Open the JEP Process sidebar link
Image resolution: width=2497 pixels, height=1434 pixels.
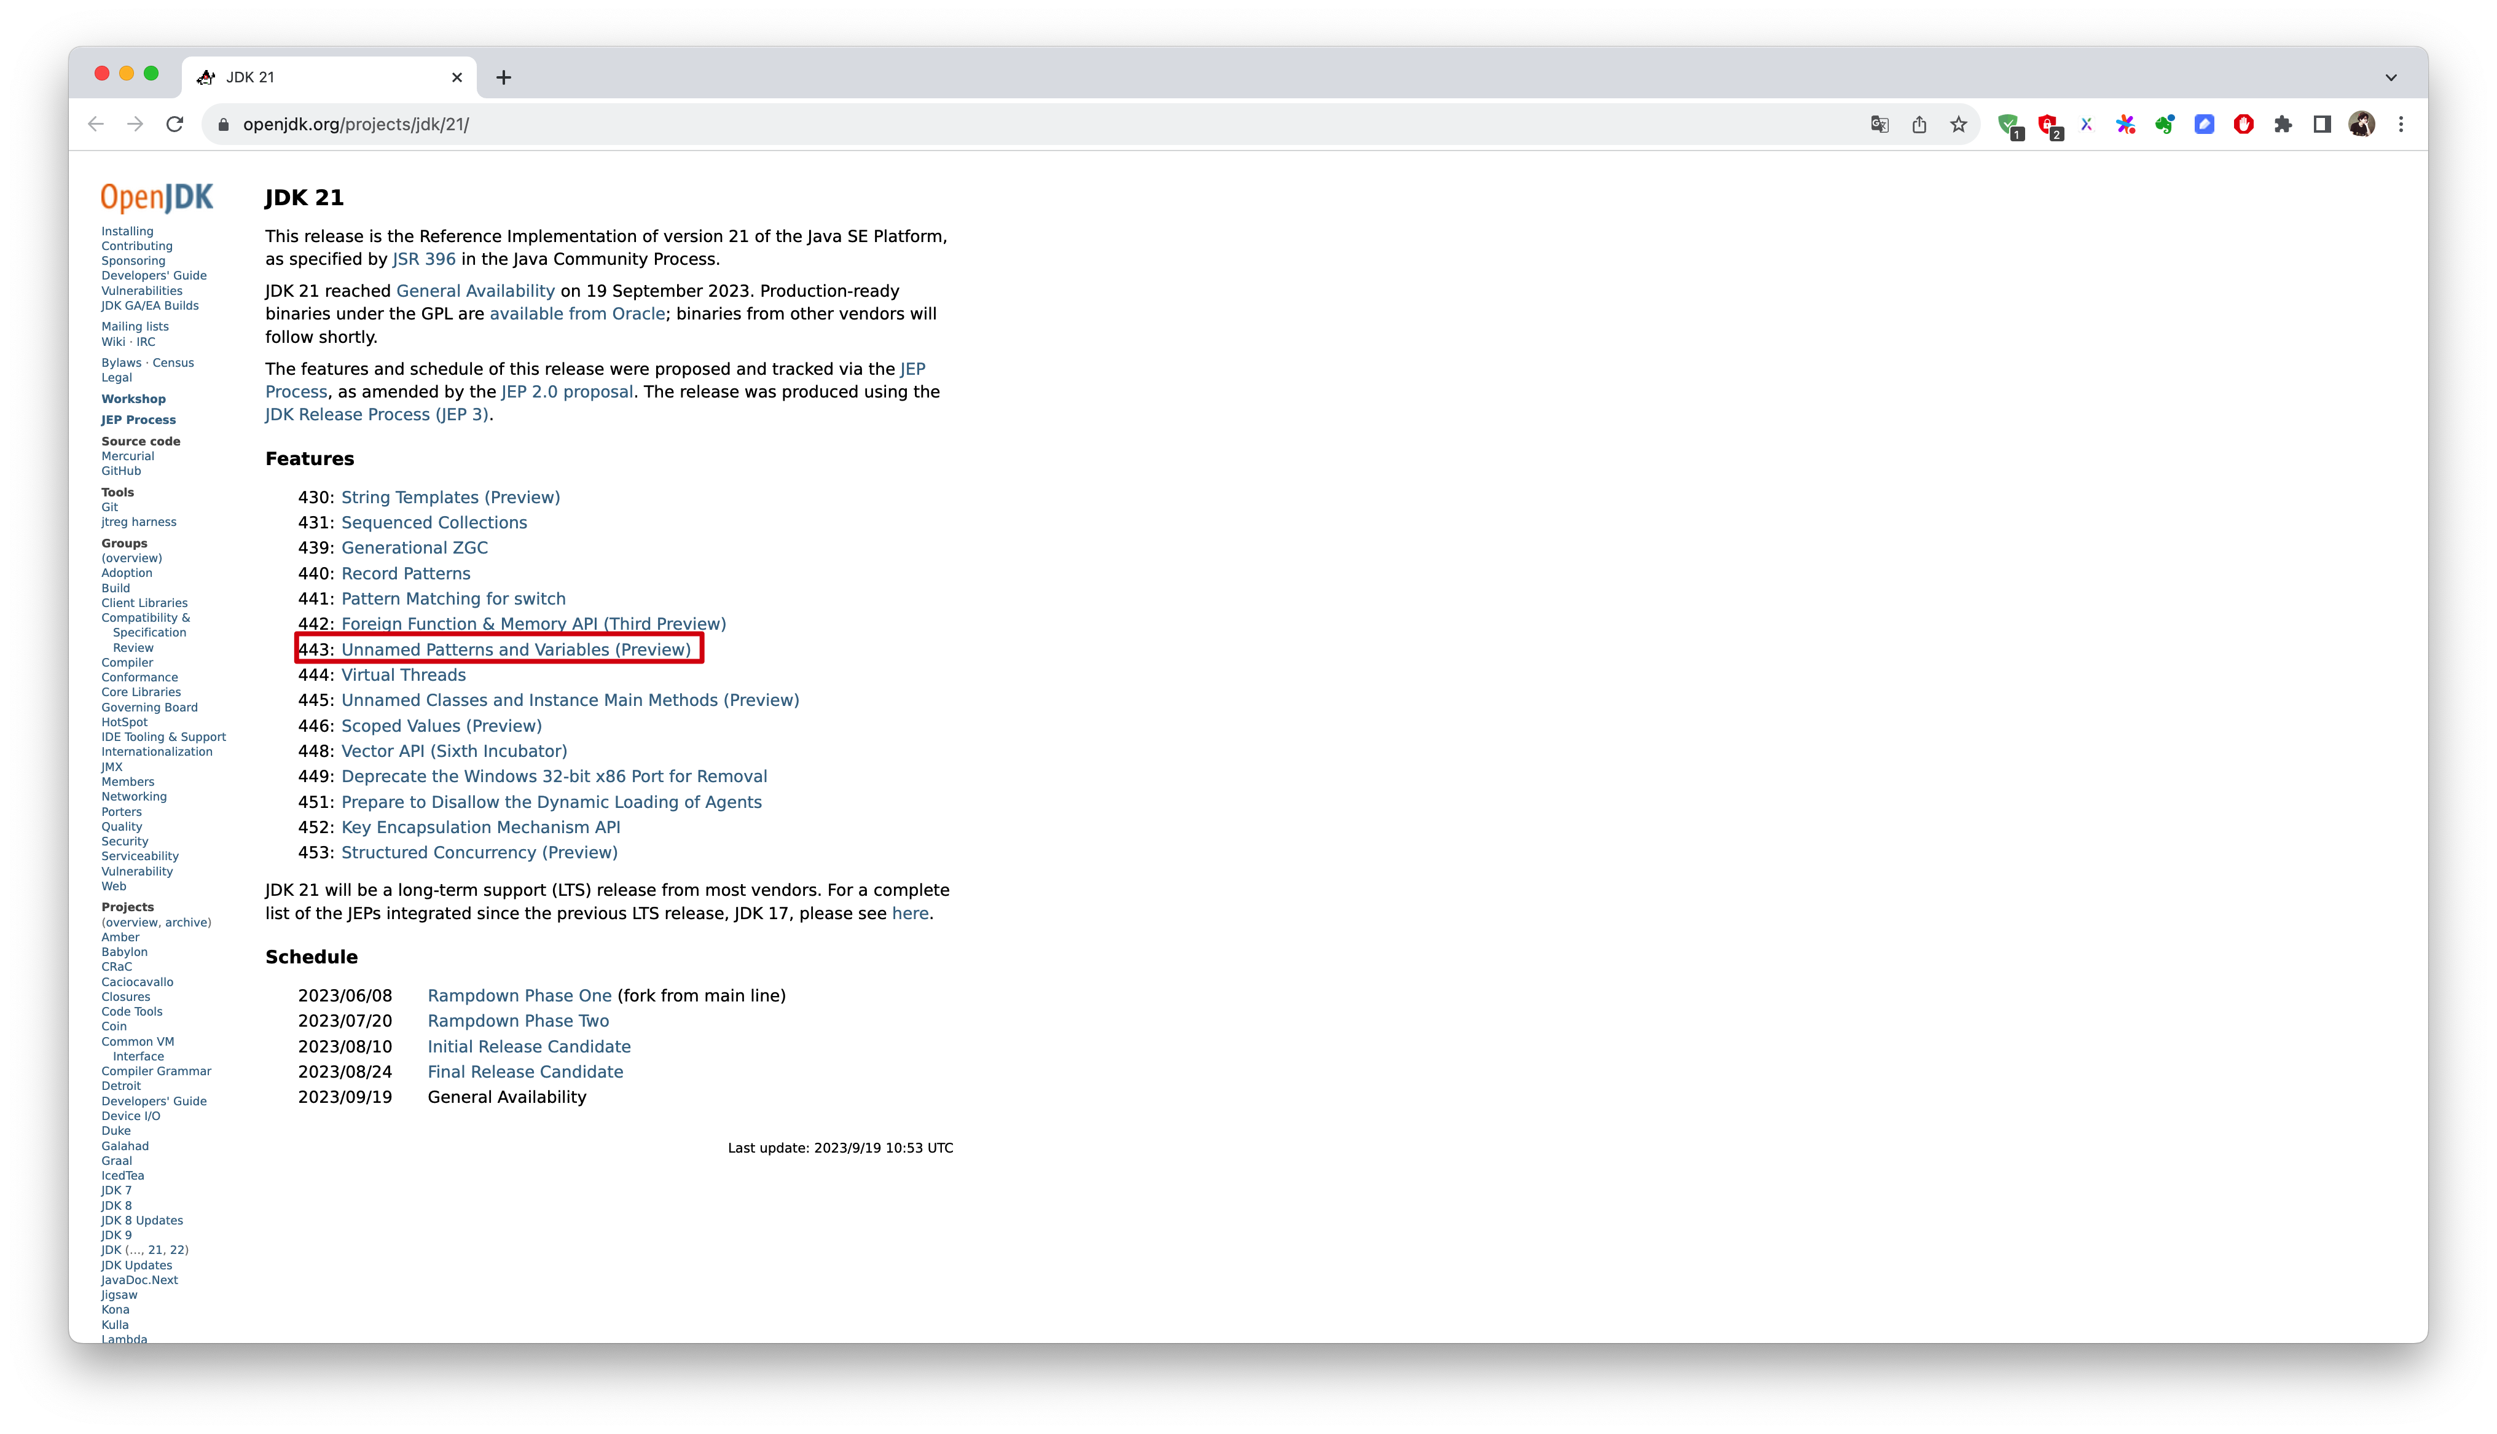(137, 418)
